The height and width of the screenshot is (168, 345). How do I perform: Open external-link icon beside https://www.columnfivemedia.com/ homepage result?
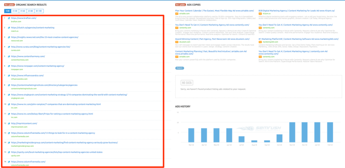pyautogui.click(x=9, y=162)
